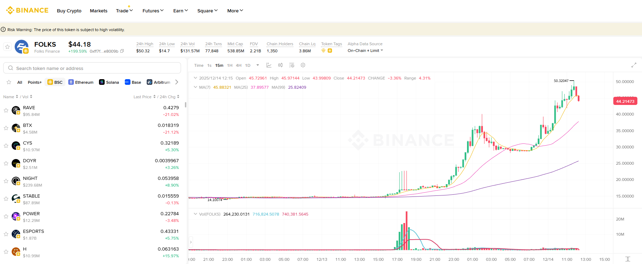Click the search token name field
642x264 pixels.
pyautogui.click(x=92, y=68)
